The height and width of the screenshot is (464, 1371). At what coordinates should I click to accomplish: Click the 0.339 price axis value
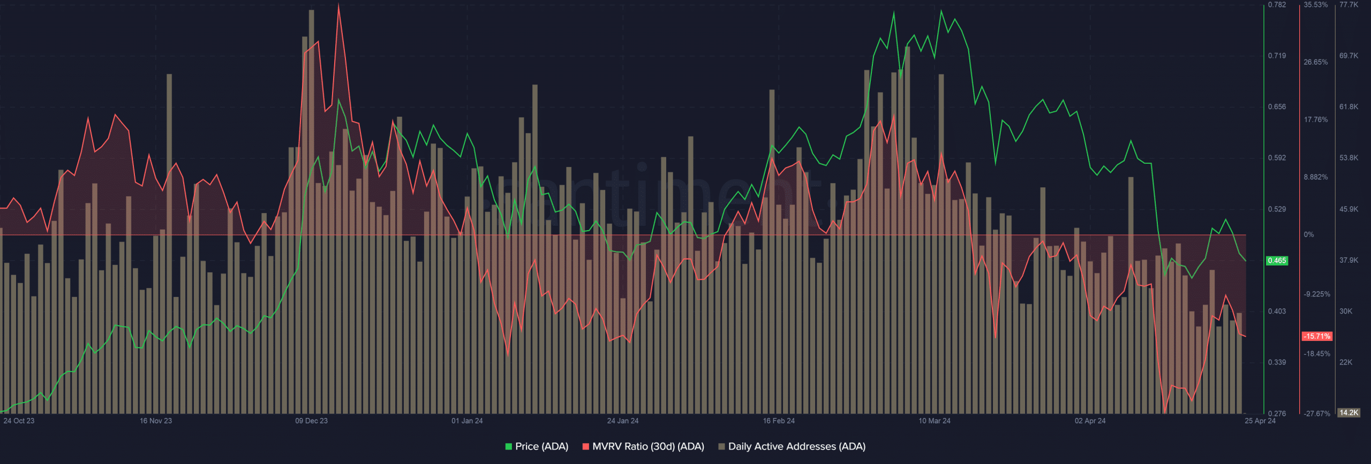click(x=1277, y=362)
